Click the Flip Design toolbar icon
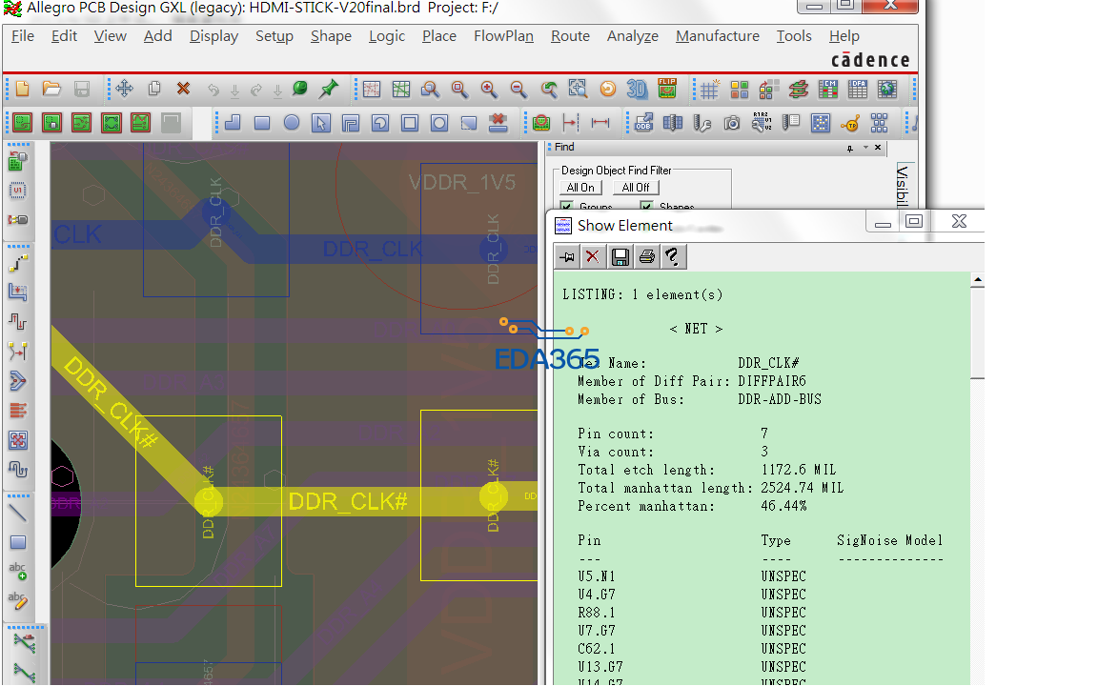 coord(666,90)
